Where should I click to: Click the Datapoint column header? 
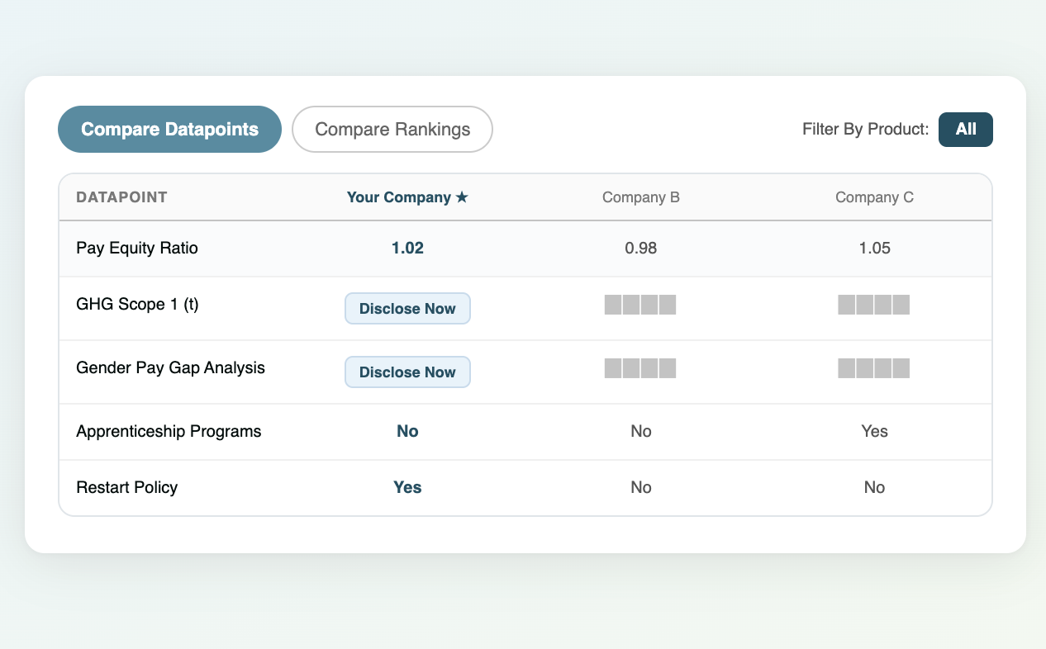click(x=121, y=197)
